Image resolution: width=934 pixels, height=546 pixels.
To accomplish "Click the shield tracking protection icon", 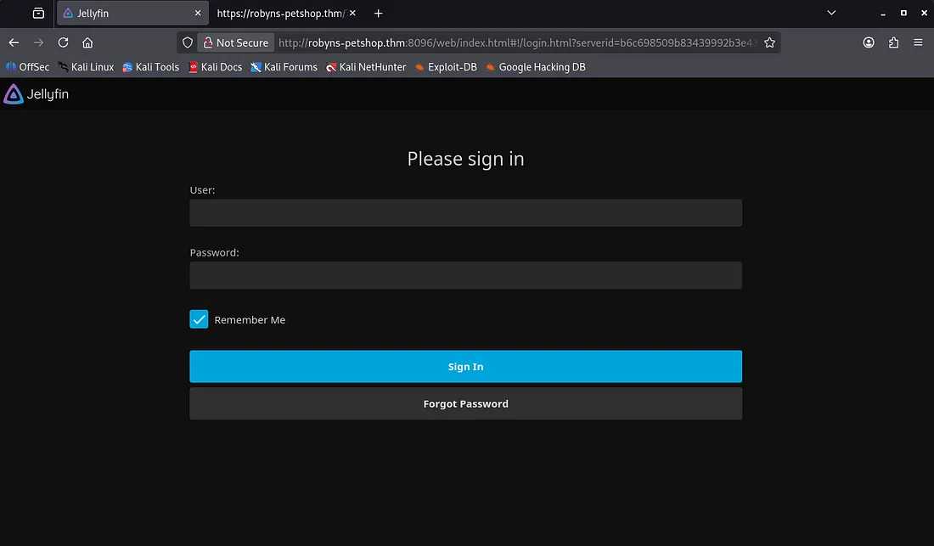I will [188, 42].
